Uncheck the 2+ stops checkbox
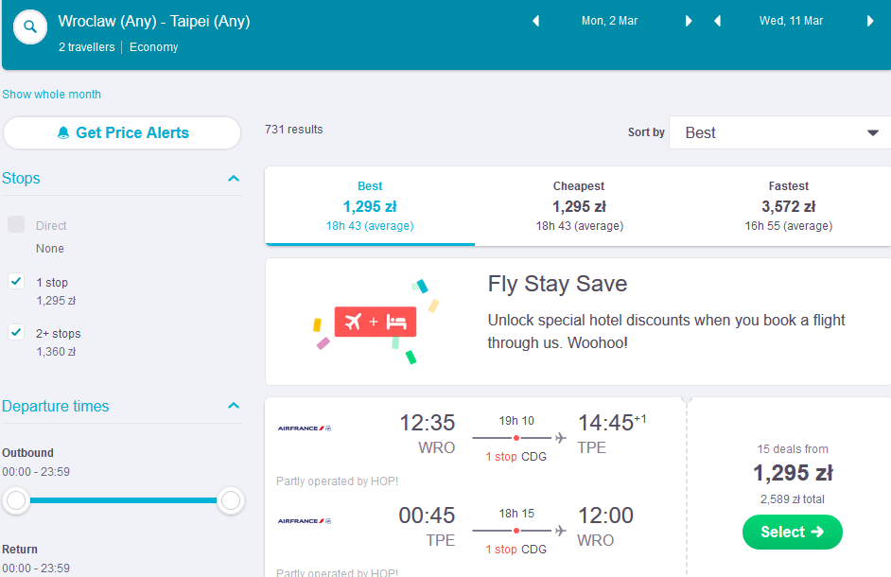The width and height of the screenshot is (891, 577). coord(16,332)
